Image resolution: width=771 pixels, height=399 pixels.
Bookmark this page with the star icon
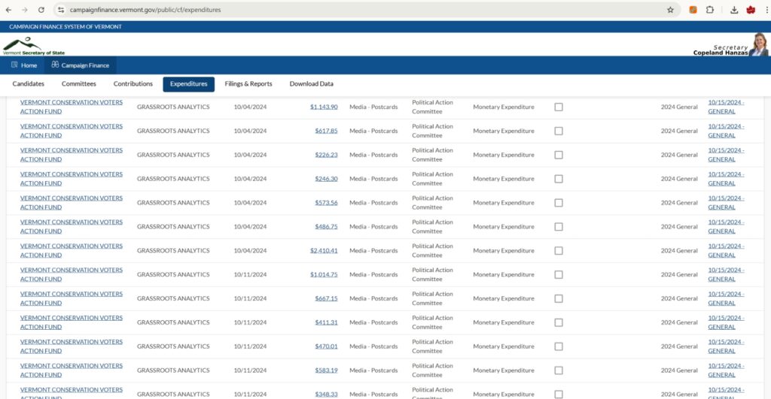click(670, 10)
